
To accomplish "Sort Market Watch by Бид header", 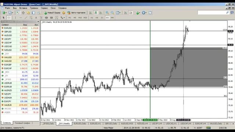I will (22, 25).
